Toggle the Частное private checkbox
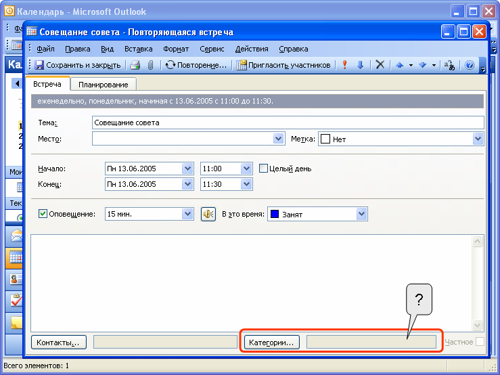Image resolution: width=500 pixels, height=375 pixels. click(x=480, y=341)
